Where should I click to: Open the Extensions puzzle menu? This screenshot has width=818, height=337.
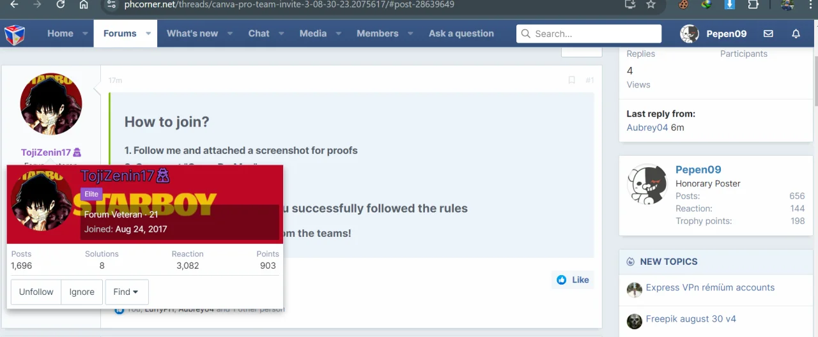tap(753, 4)
